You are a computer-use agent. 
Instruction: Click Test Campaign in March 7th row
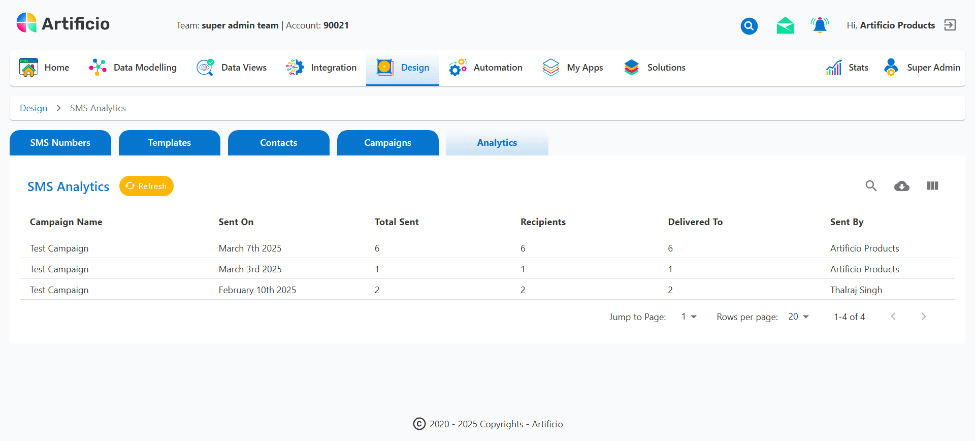(59, 248)
